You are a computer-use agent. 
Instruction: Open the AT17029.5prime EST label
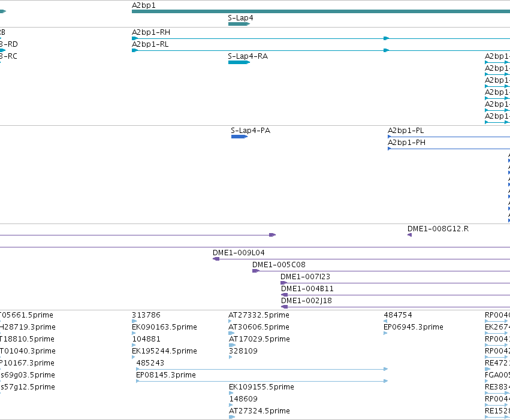pyautogui.click(x=259, y=339)
